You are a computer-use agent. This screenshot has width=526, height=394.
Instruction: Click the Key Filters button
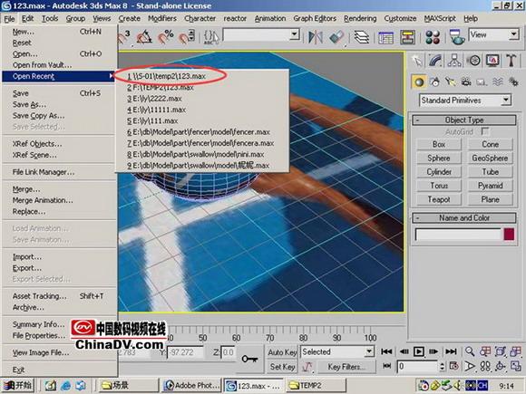pos(346,367)
